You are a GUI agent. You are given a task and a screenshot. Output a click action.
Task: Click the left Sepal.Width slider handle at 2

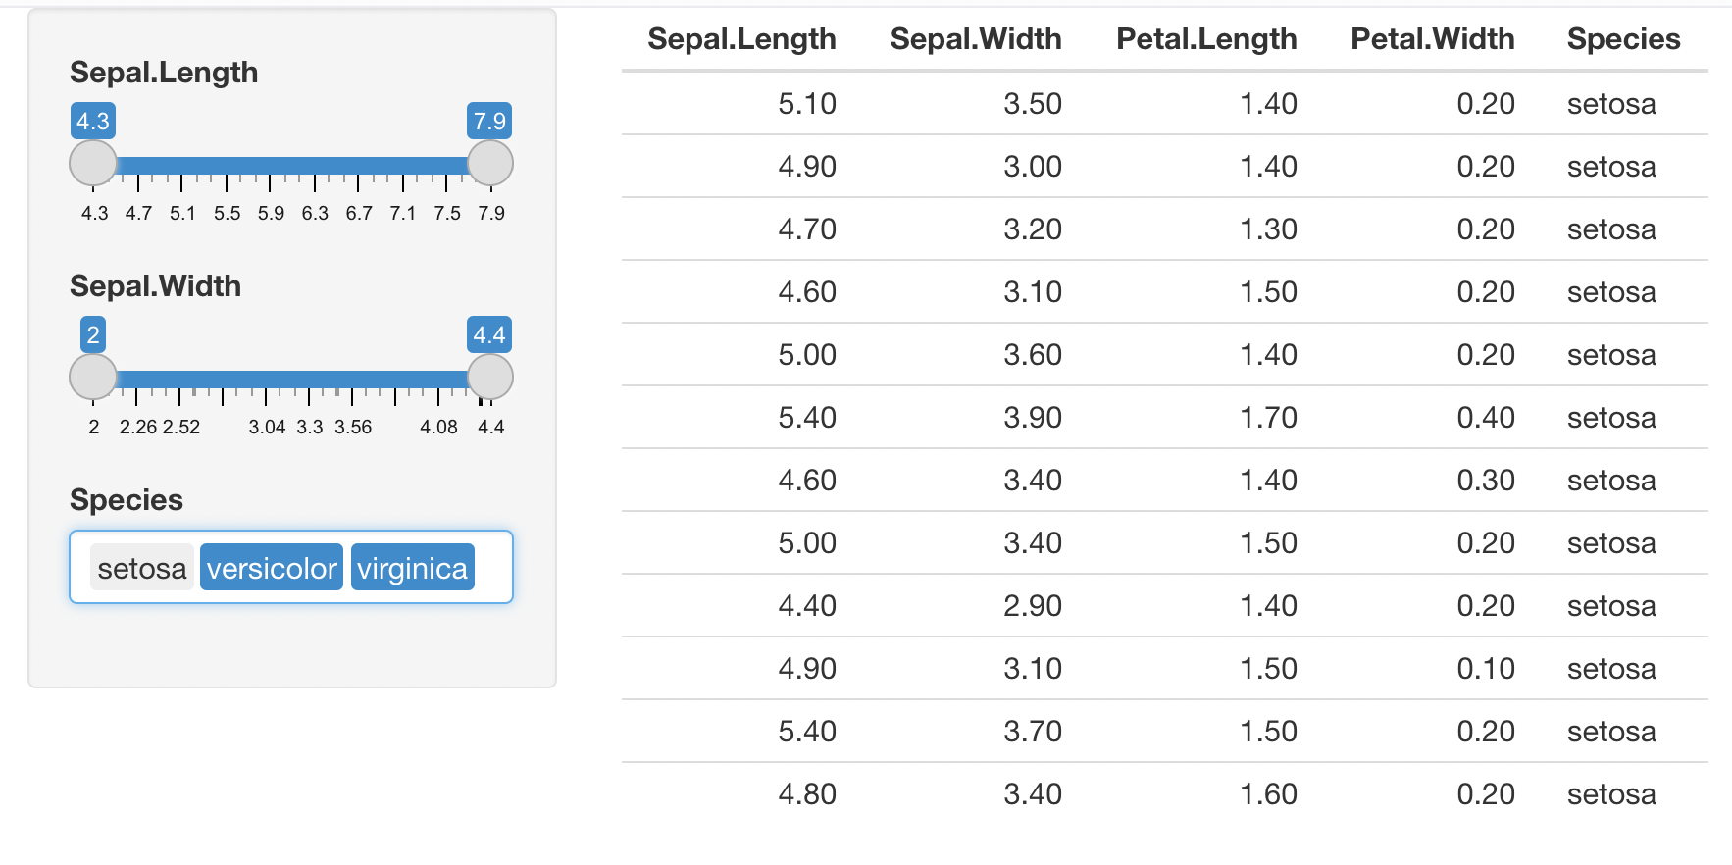click(x=92, y=378)
